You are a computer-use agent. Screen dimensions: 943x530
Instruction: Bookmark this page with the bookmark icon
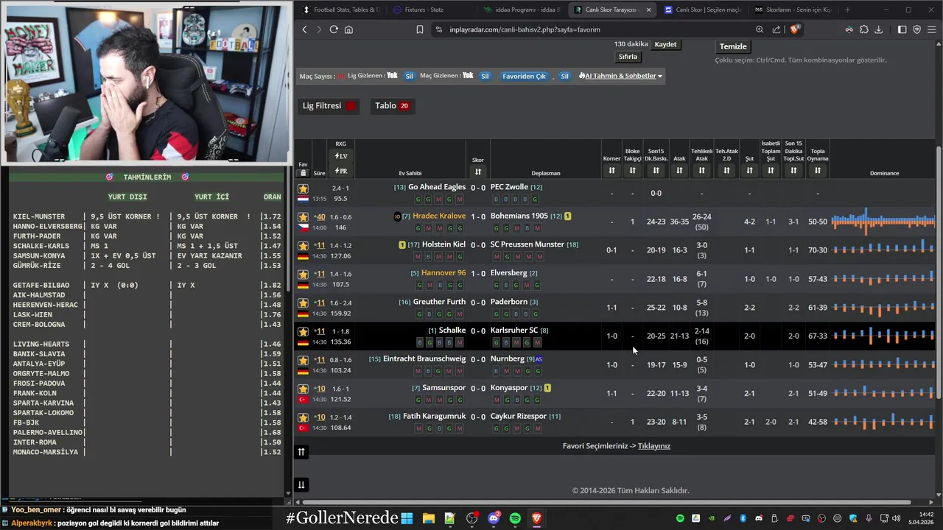point(419,29)
